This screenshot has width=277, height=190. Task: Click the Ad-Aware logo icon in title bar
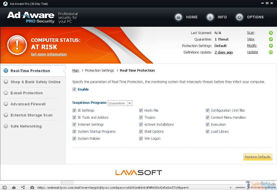click(x=5, y=4)
